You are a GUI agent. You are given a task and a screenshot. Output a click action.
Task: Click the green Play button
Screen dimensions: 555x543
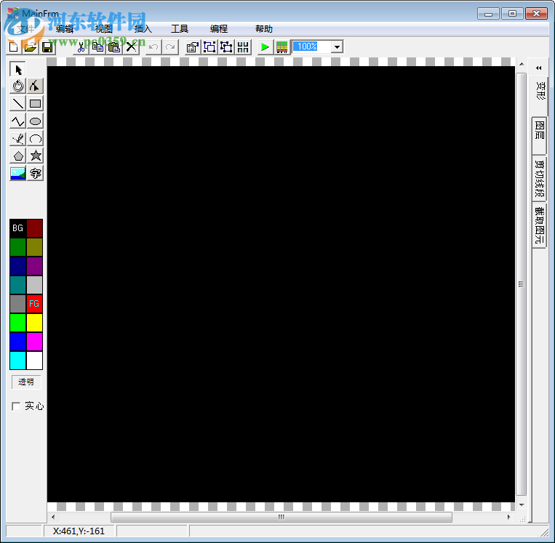265,47
